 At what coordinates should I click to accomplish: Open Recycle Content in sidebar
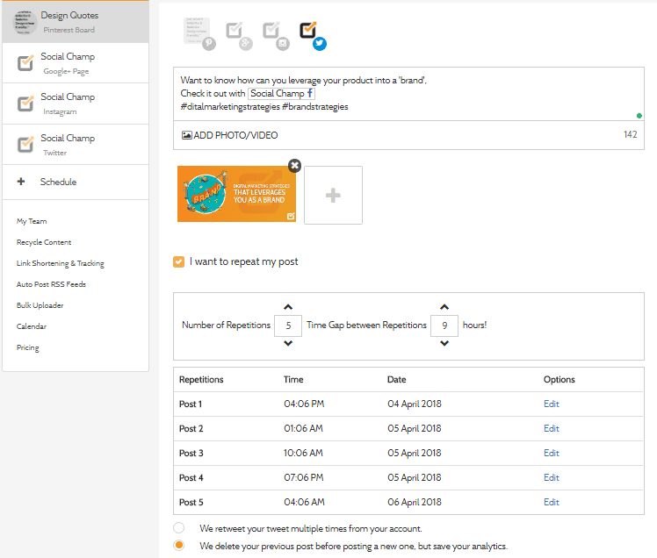tap(44, 242)
